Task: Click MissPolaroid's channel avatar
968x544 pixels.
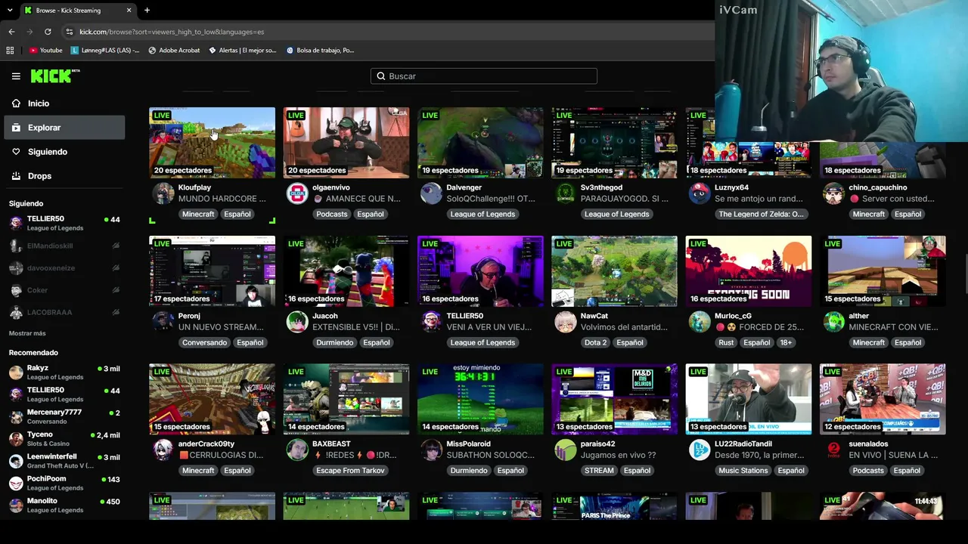Action: click(x=431, y=450)
